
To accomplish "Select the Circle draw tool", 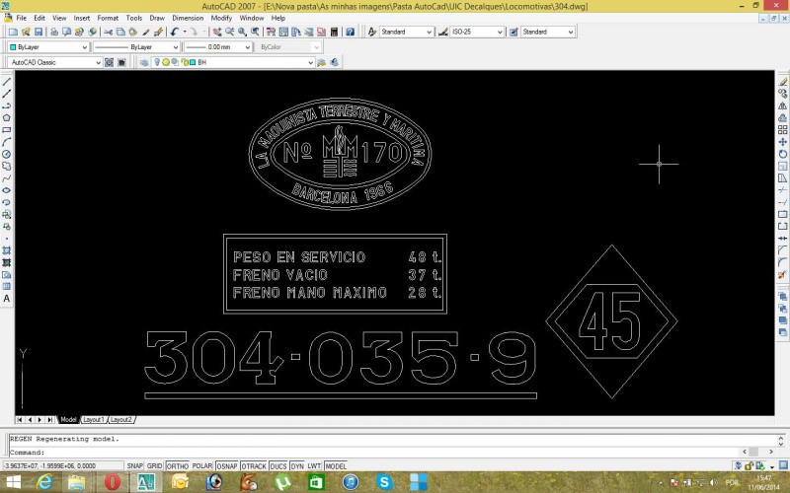I will [7, 155].
